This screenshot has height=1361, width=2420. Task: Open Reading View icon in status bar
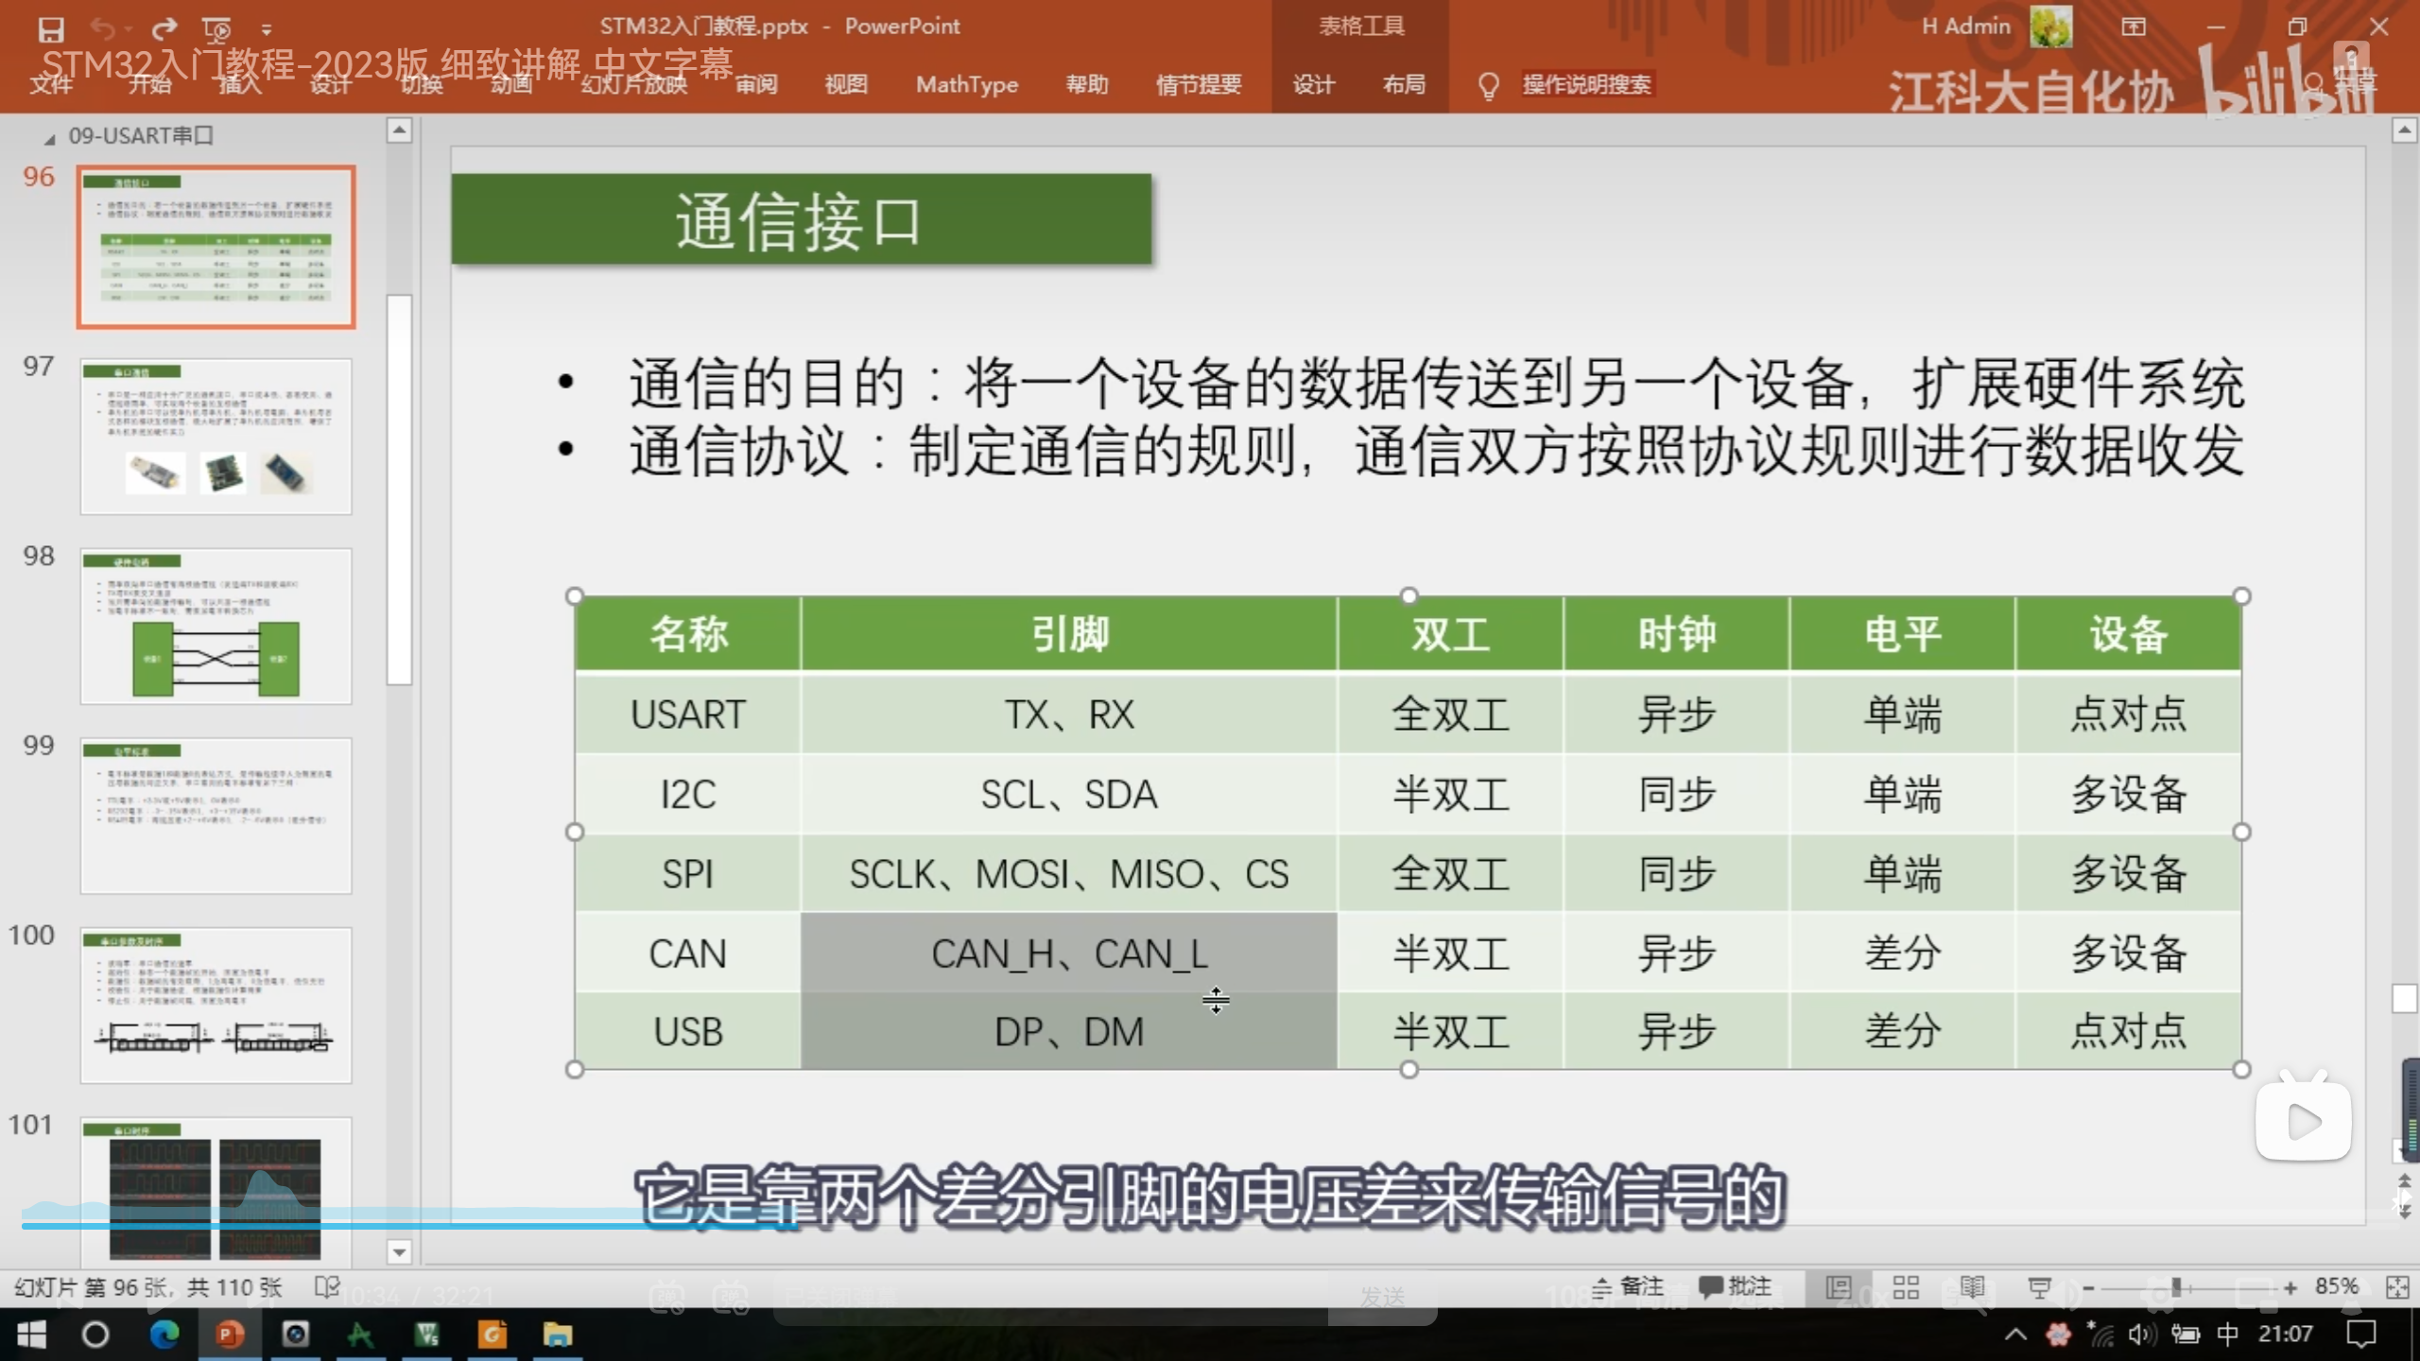click(1972, 1287)
